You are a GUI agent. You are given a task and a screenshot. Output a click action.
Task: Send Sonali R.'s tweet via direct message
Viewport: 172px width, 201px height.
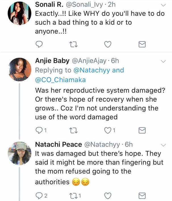coord(142,44)
